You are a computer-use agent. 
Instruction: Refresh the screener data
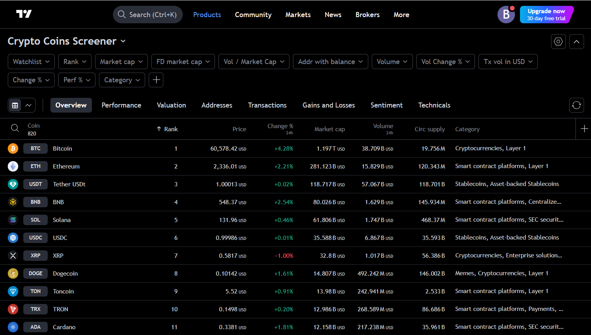click(x=577, y=105)
